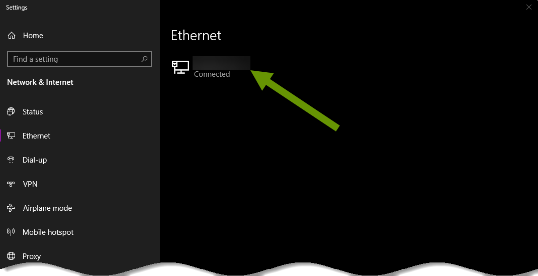Click the Ethernet monitor icon in sidebar
This screenshot has height=276, width=538.
[x=11, y=136]
